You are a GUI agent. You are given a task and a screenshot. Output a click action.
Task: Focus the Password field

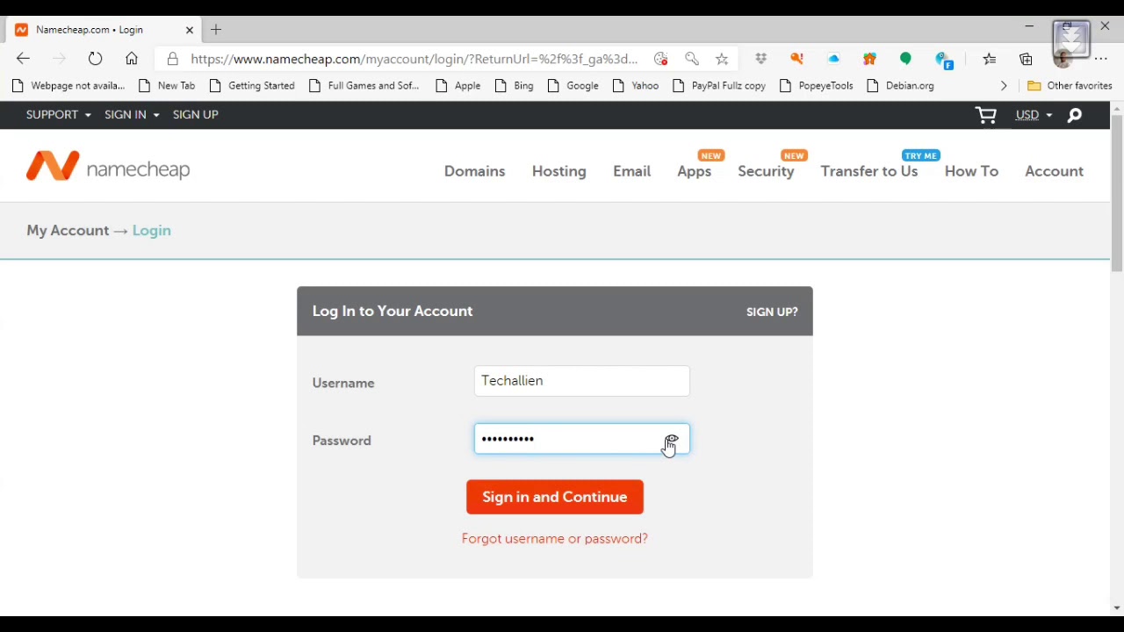click(581, 439)
